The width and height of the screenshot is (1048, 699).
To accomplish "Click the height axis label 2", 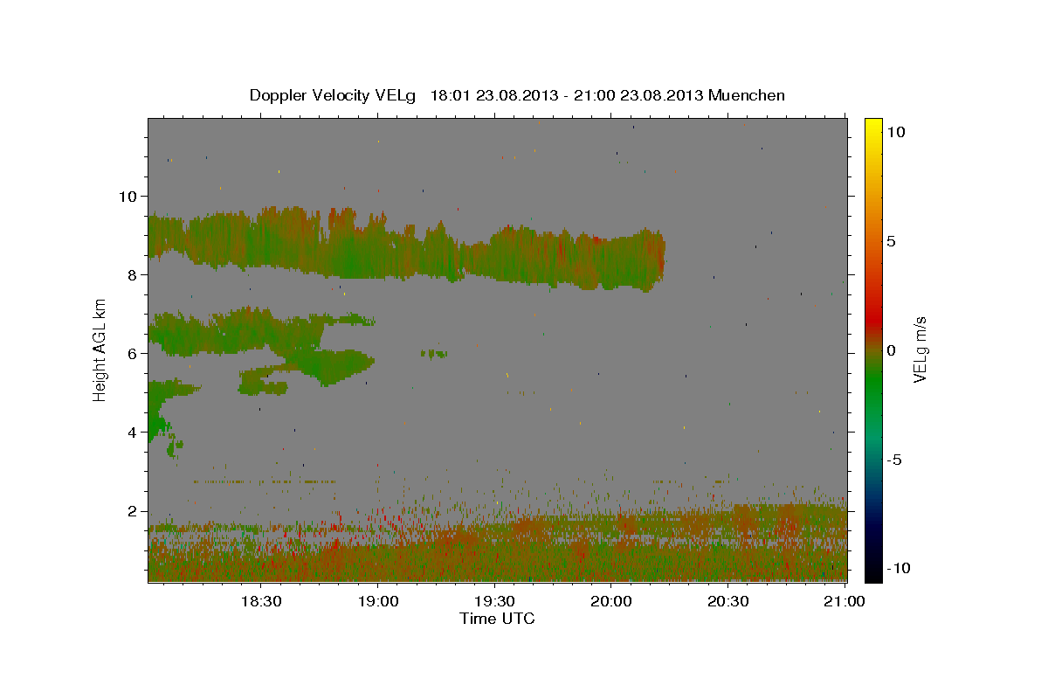I will [132, 511].
